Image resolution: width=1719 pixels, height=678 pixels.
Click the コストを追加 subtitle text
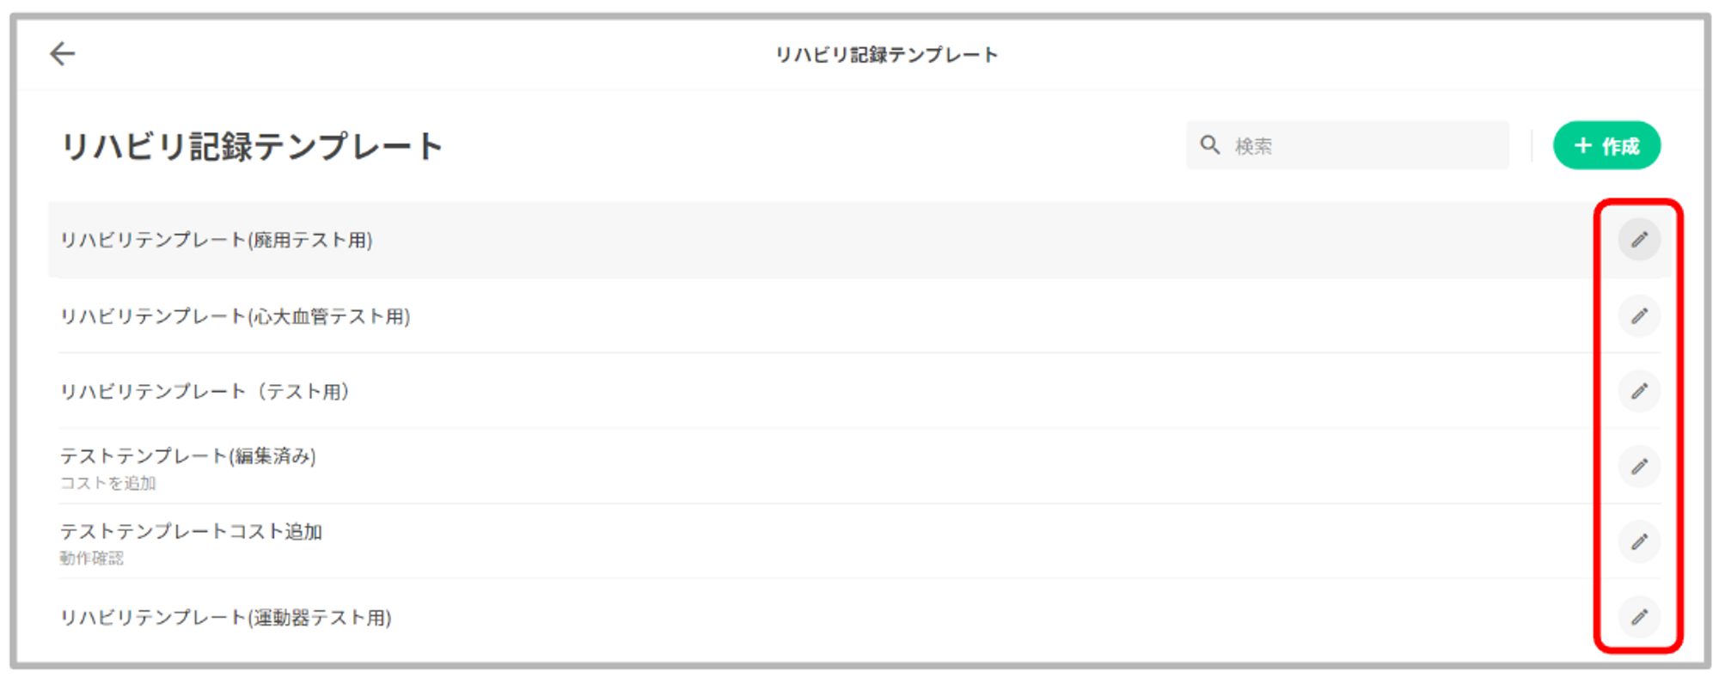click(107, 484)
